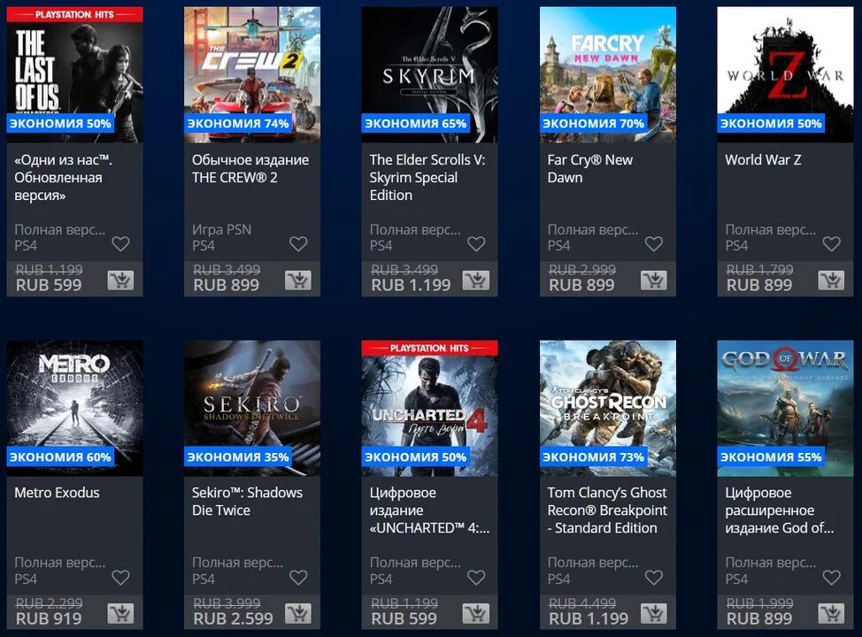Open God of War cover thumbnail
862x637 pixels.
(786, 409)
